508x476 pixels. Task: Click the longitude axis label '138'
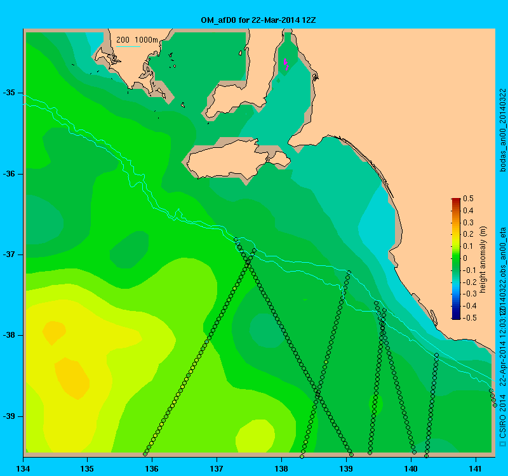281,468
